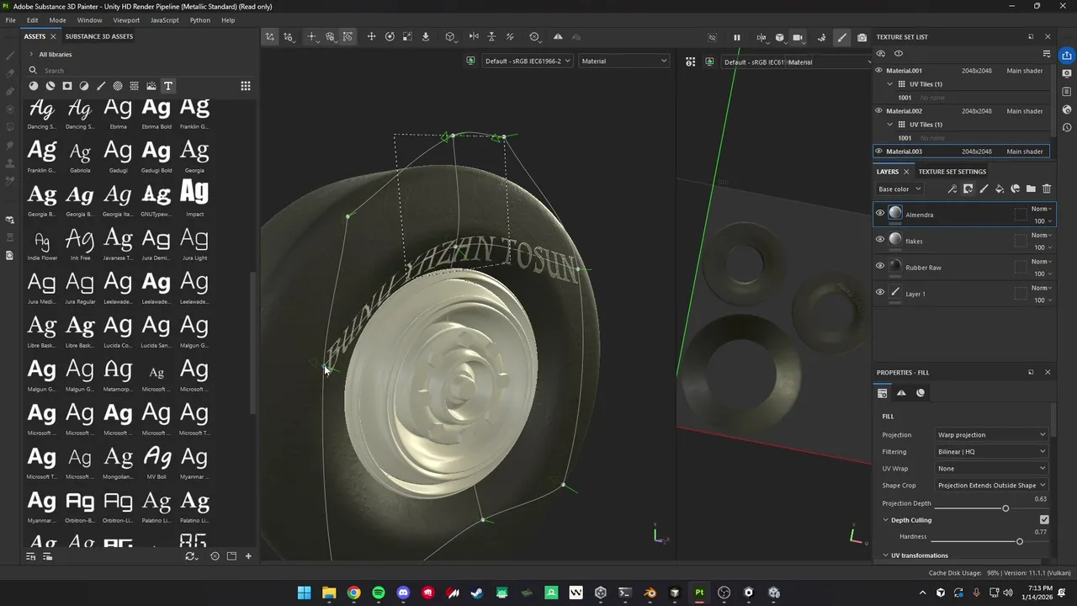The width and height of the screenshot is (1077, 606).
Task: Select the Impact font thumbnail
Action: [x=194, y=198]
